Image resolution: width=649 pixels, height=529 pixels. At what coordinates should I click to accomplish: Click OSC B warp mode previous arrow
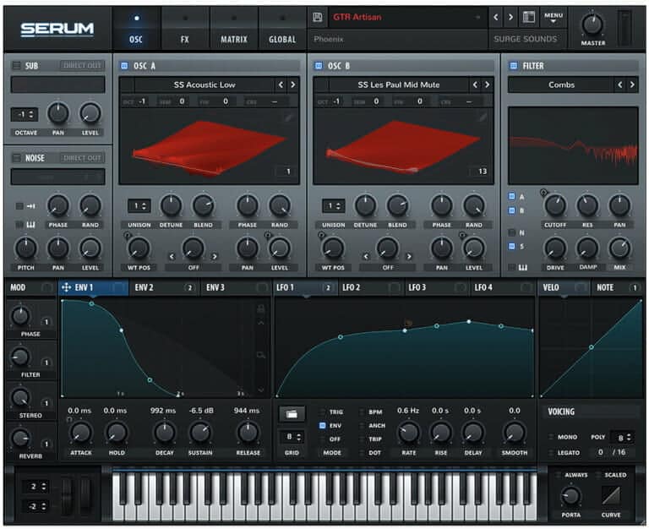coord(366,257)
